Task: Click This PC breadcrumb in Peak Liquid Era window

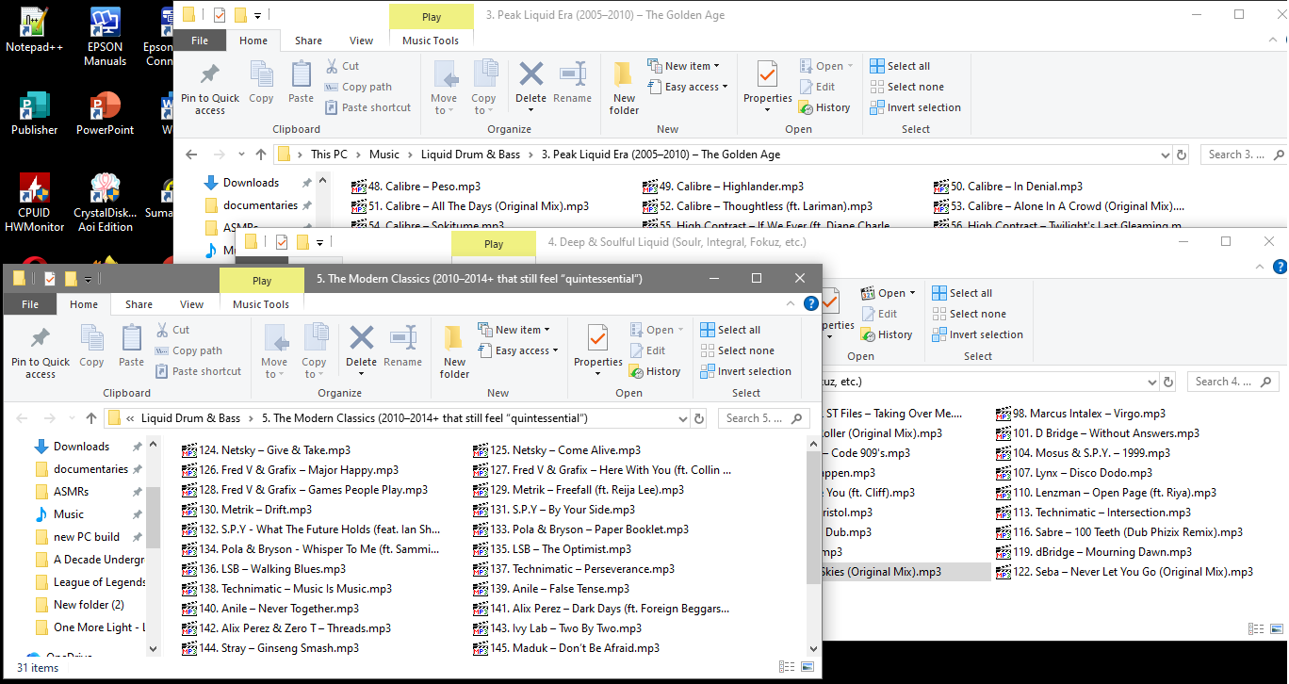Action: point(329,155)
